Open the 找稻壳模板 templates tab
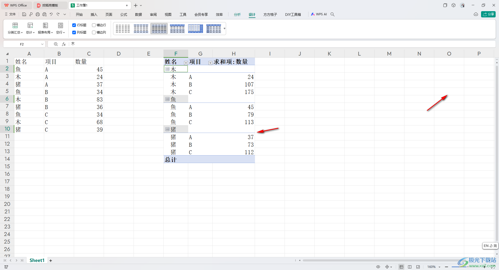 tap(50, 5)
